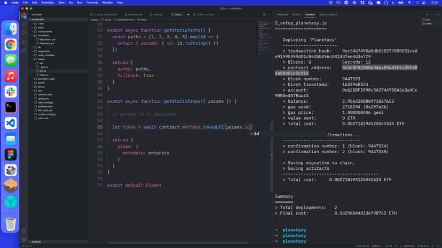Open the Search view in activity bar
Viewport: 442px width, 248px height.
pyautogui.click(x=24, y=24)
